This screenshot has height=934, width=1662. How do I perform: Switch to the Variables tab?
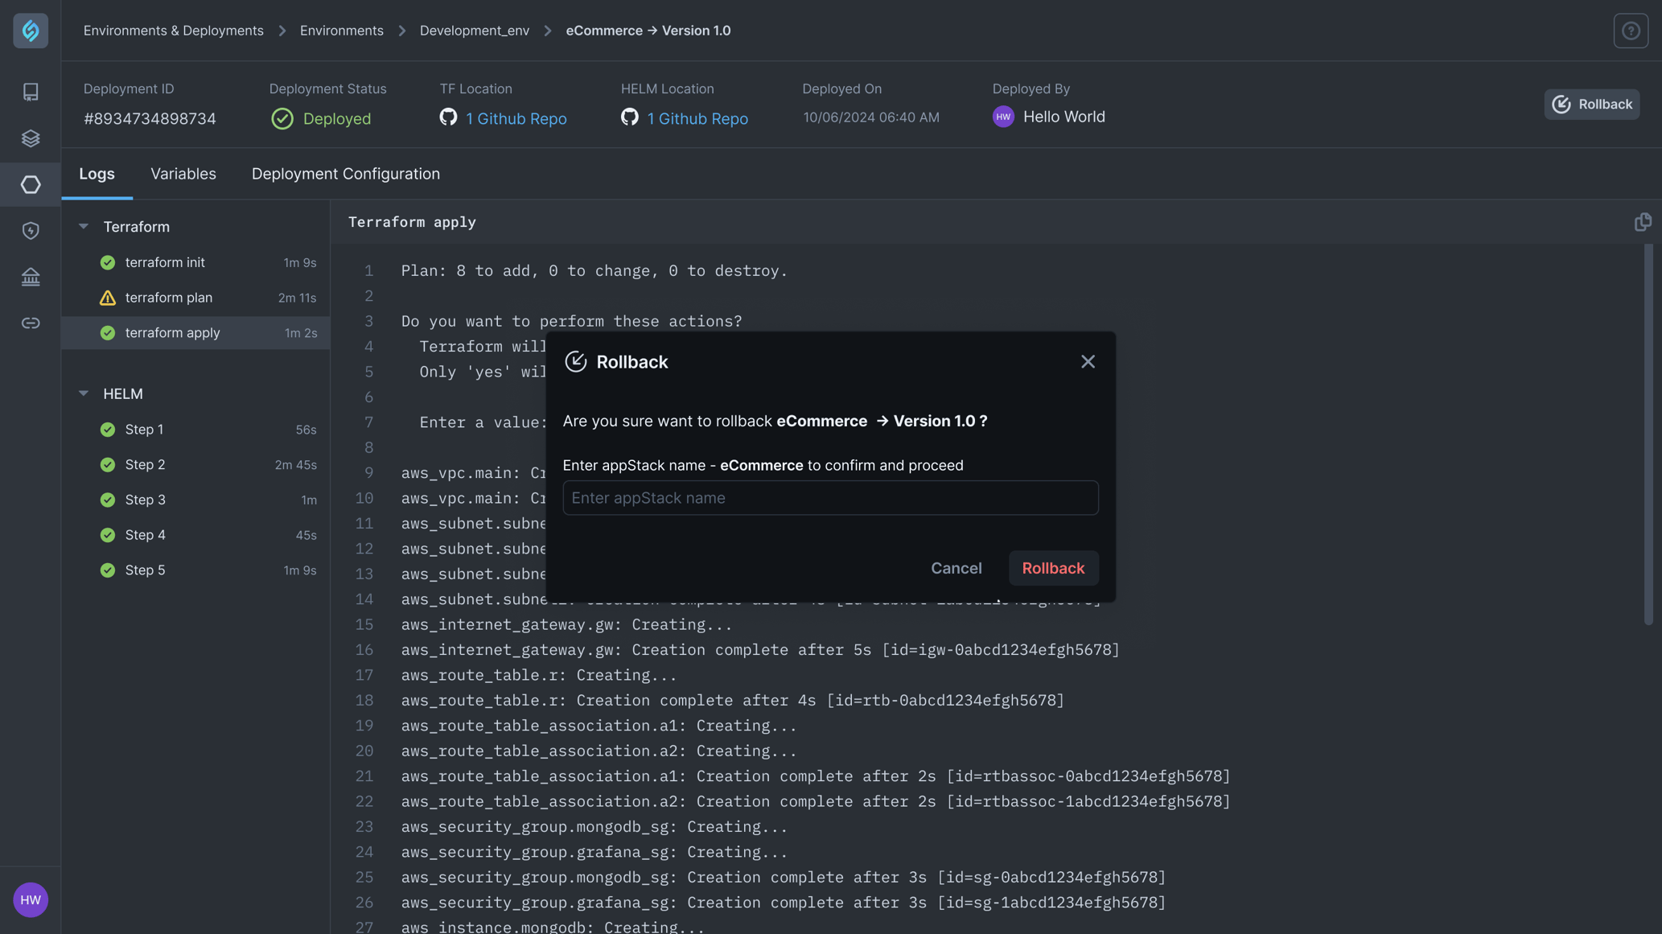183,174
